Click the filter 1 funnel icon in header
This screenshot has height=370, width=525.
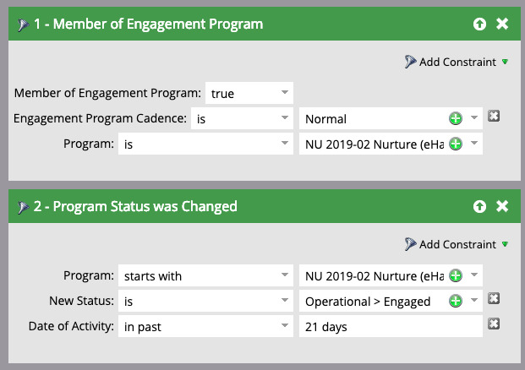pyautogui.click(x=23, y=24)
